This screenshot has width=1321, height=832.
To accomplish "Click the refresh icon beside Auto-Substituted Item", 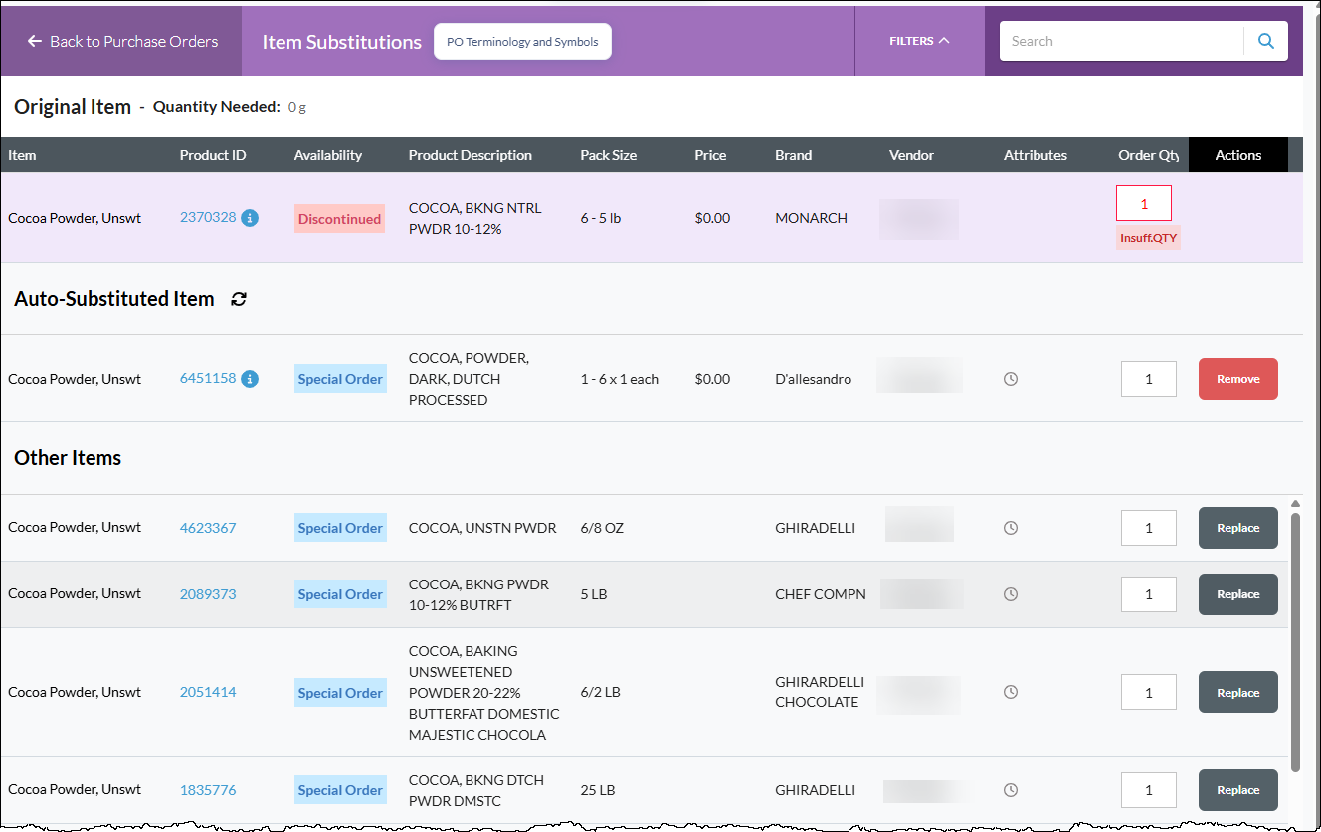I will click(x=238, y=299).
